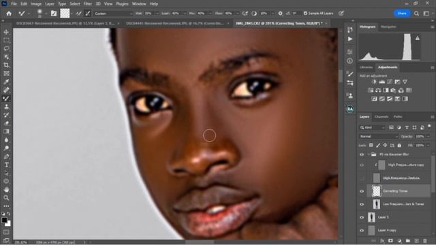
Task: Add layer style via fx icon
Action: 382,241
